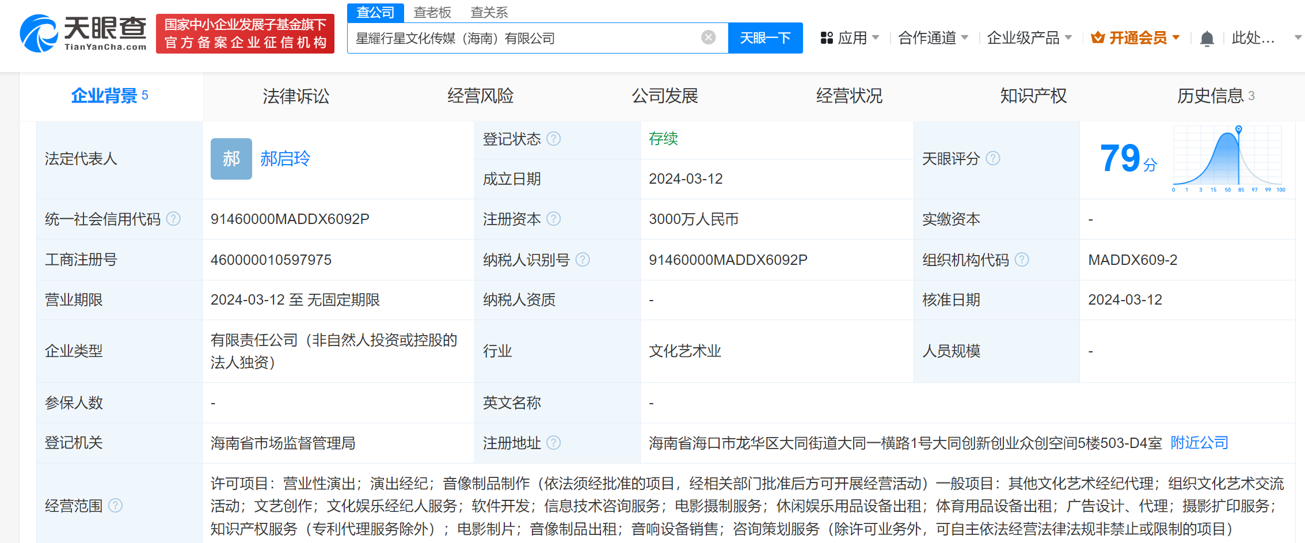Open legal representative 郝启玲 link

click(285, 158)
